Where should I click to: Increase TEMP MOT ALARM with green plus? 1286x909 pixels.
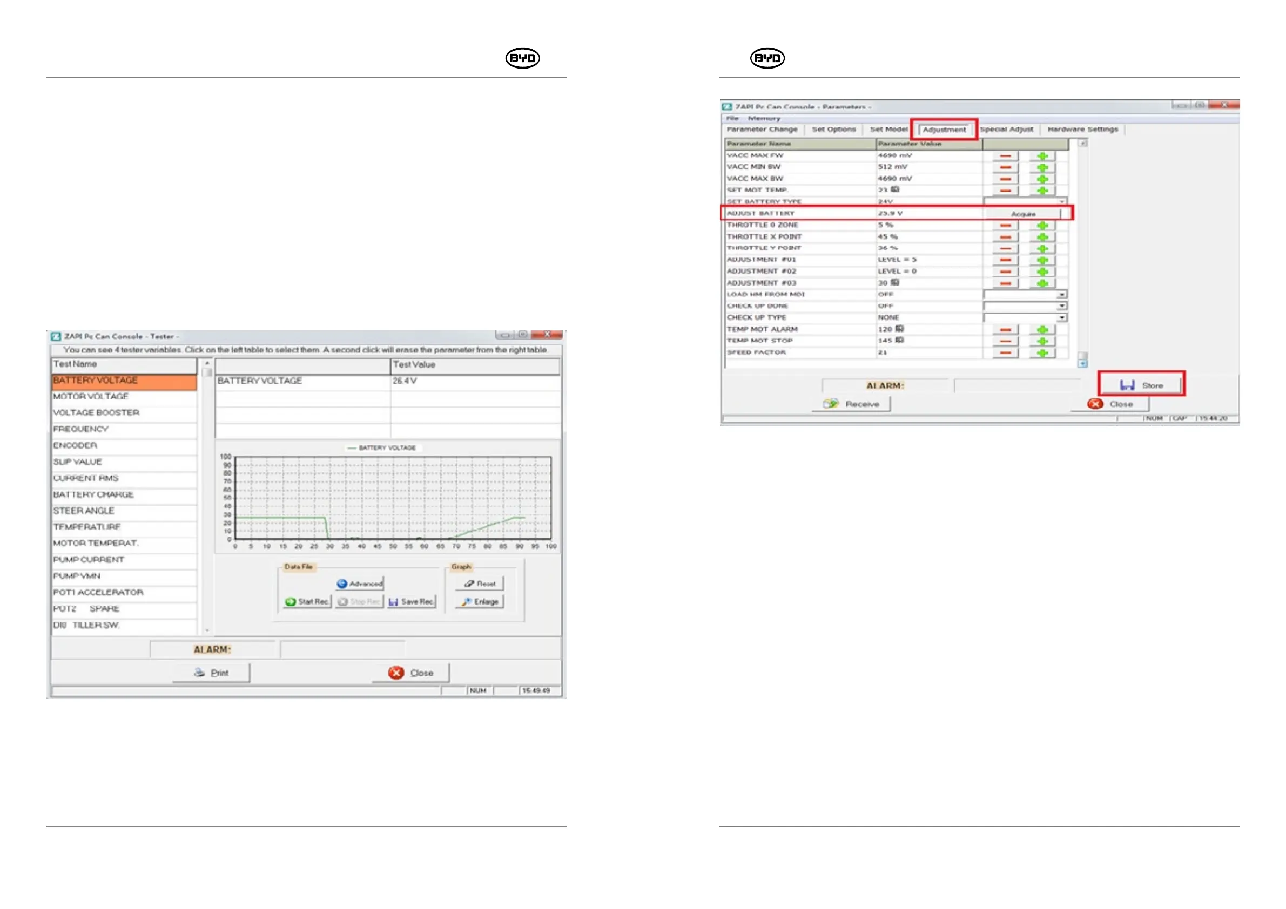click(1042, 330)
